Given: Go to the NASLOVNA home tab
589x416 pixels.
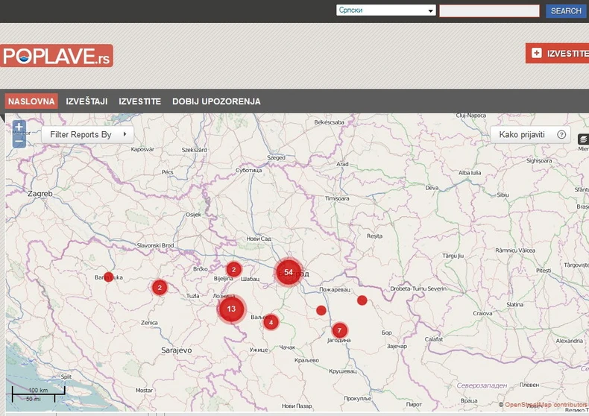Looking at the screenshot, I should pyautogui.click(x=31, y=101).
